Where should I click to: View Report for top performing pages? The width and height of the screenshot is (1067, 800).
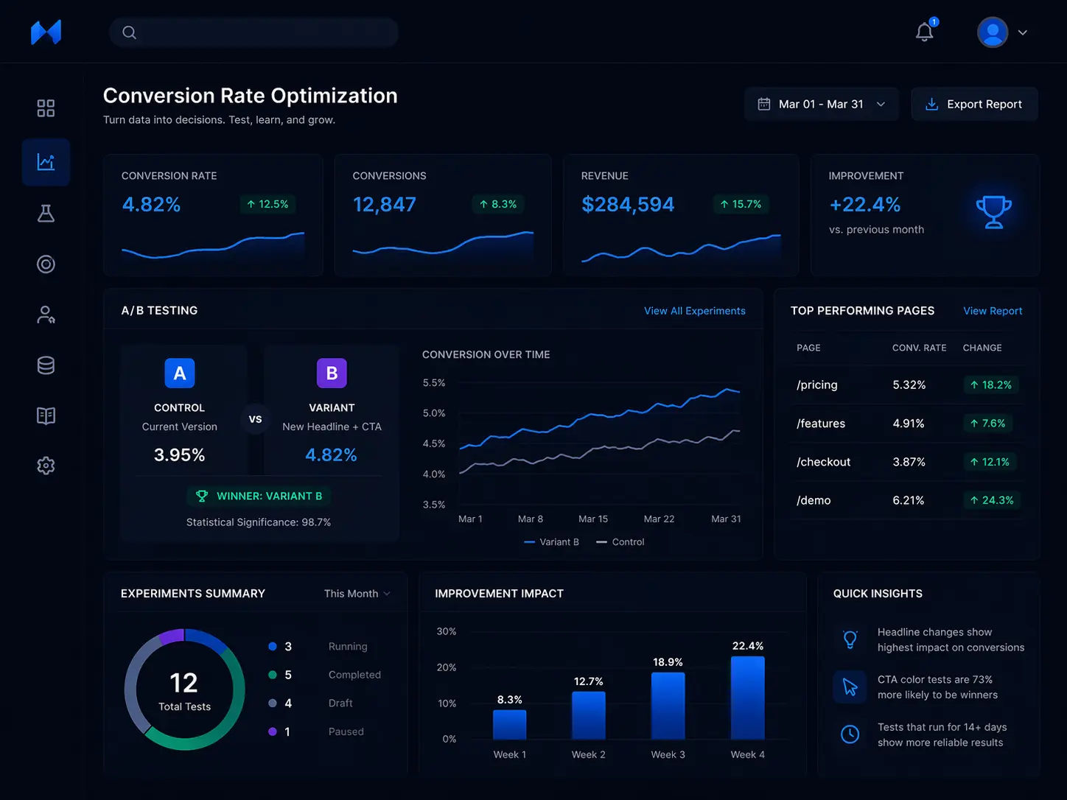[993, 310]
